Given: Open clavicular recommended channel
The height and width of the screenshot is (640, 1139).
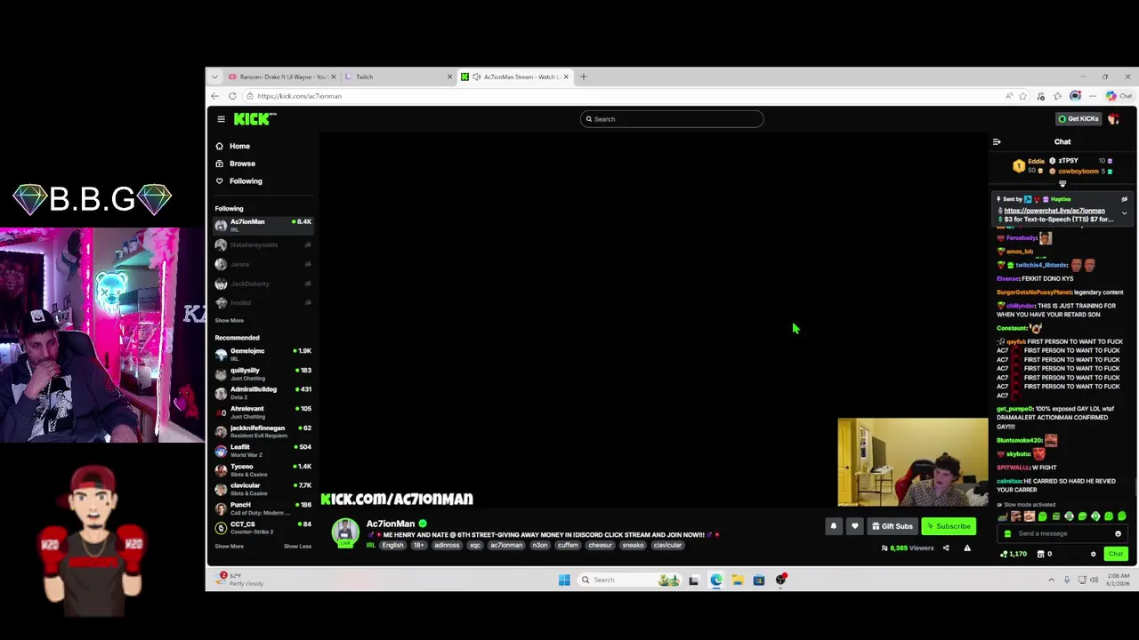Looking at the screenshot, I should pos(263,489).
